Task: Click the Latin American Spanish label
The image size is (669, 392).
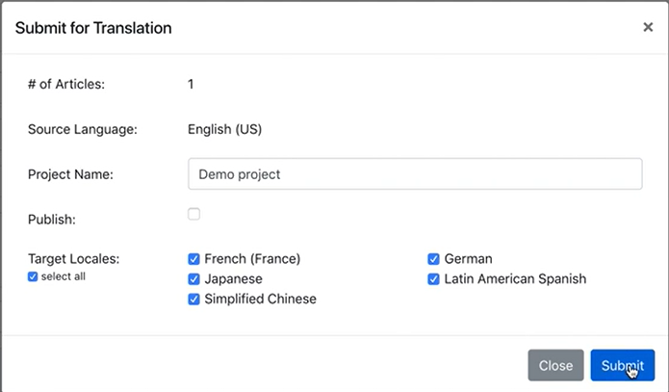Action: 515,279
